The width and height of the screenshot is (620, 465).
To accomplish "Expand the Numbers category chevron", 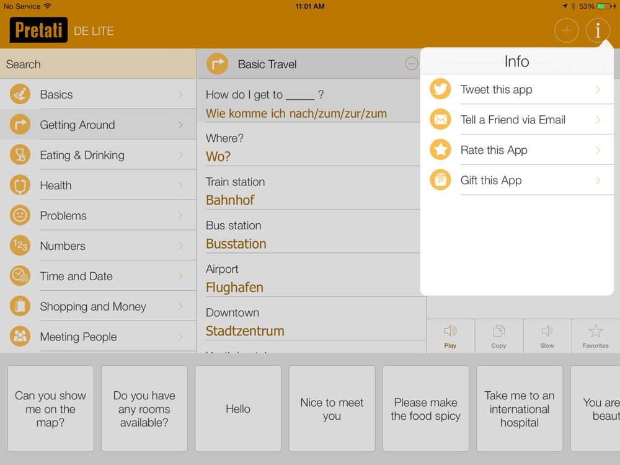I will tap(180, 246).
